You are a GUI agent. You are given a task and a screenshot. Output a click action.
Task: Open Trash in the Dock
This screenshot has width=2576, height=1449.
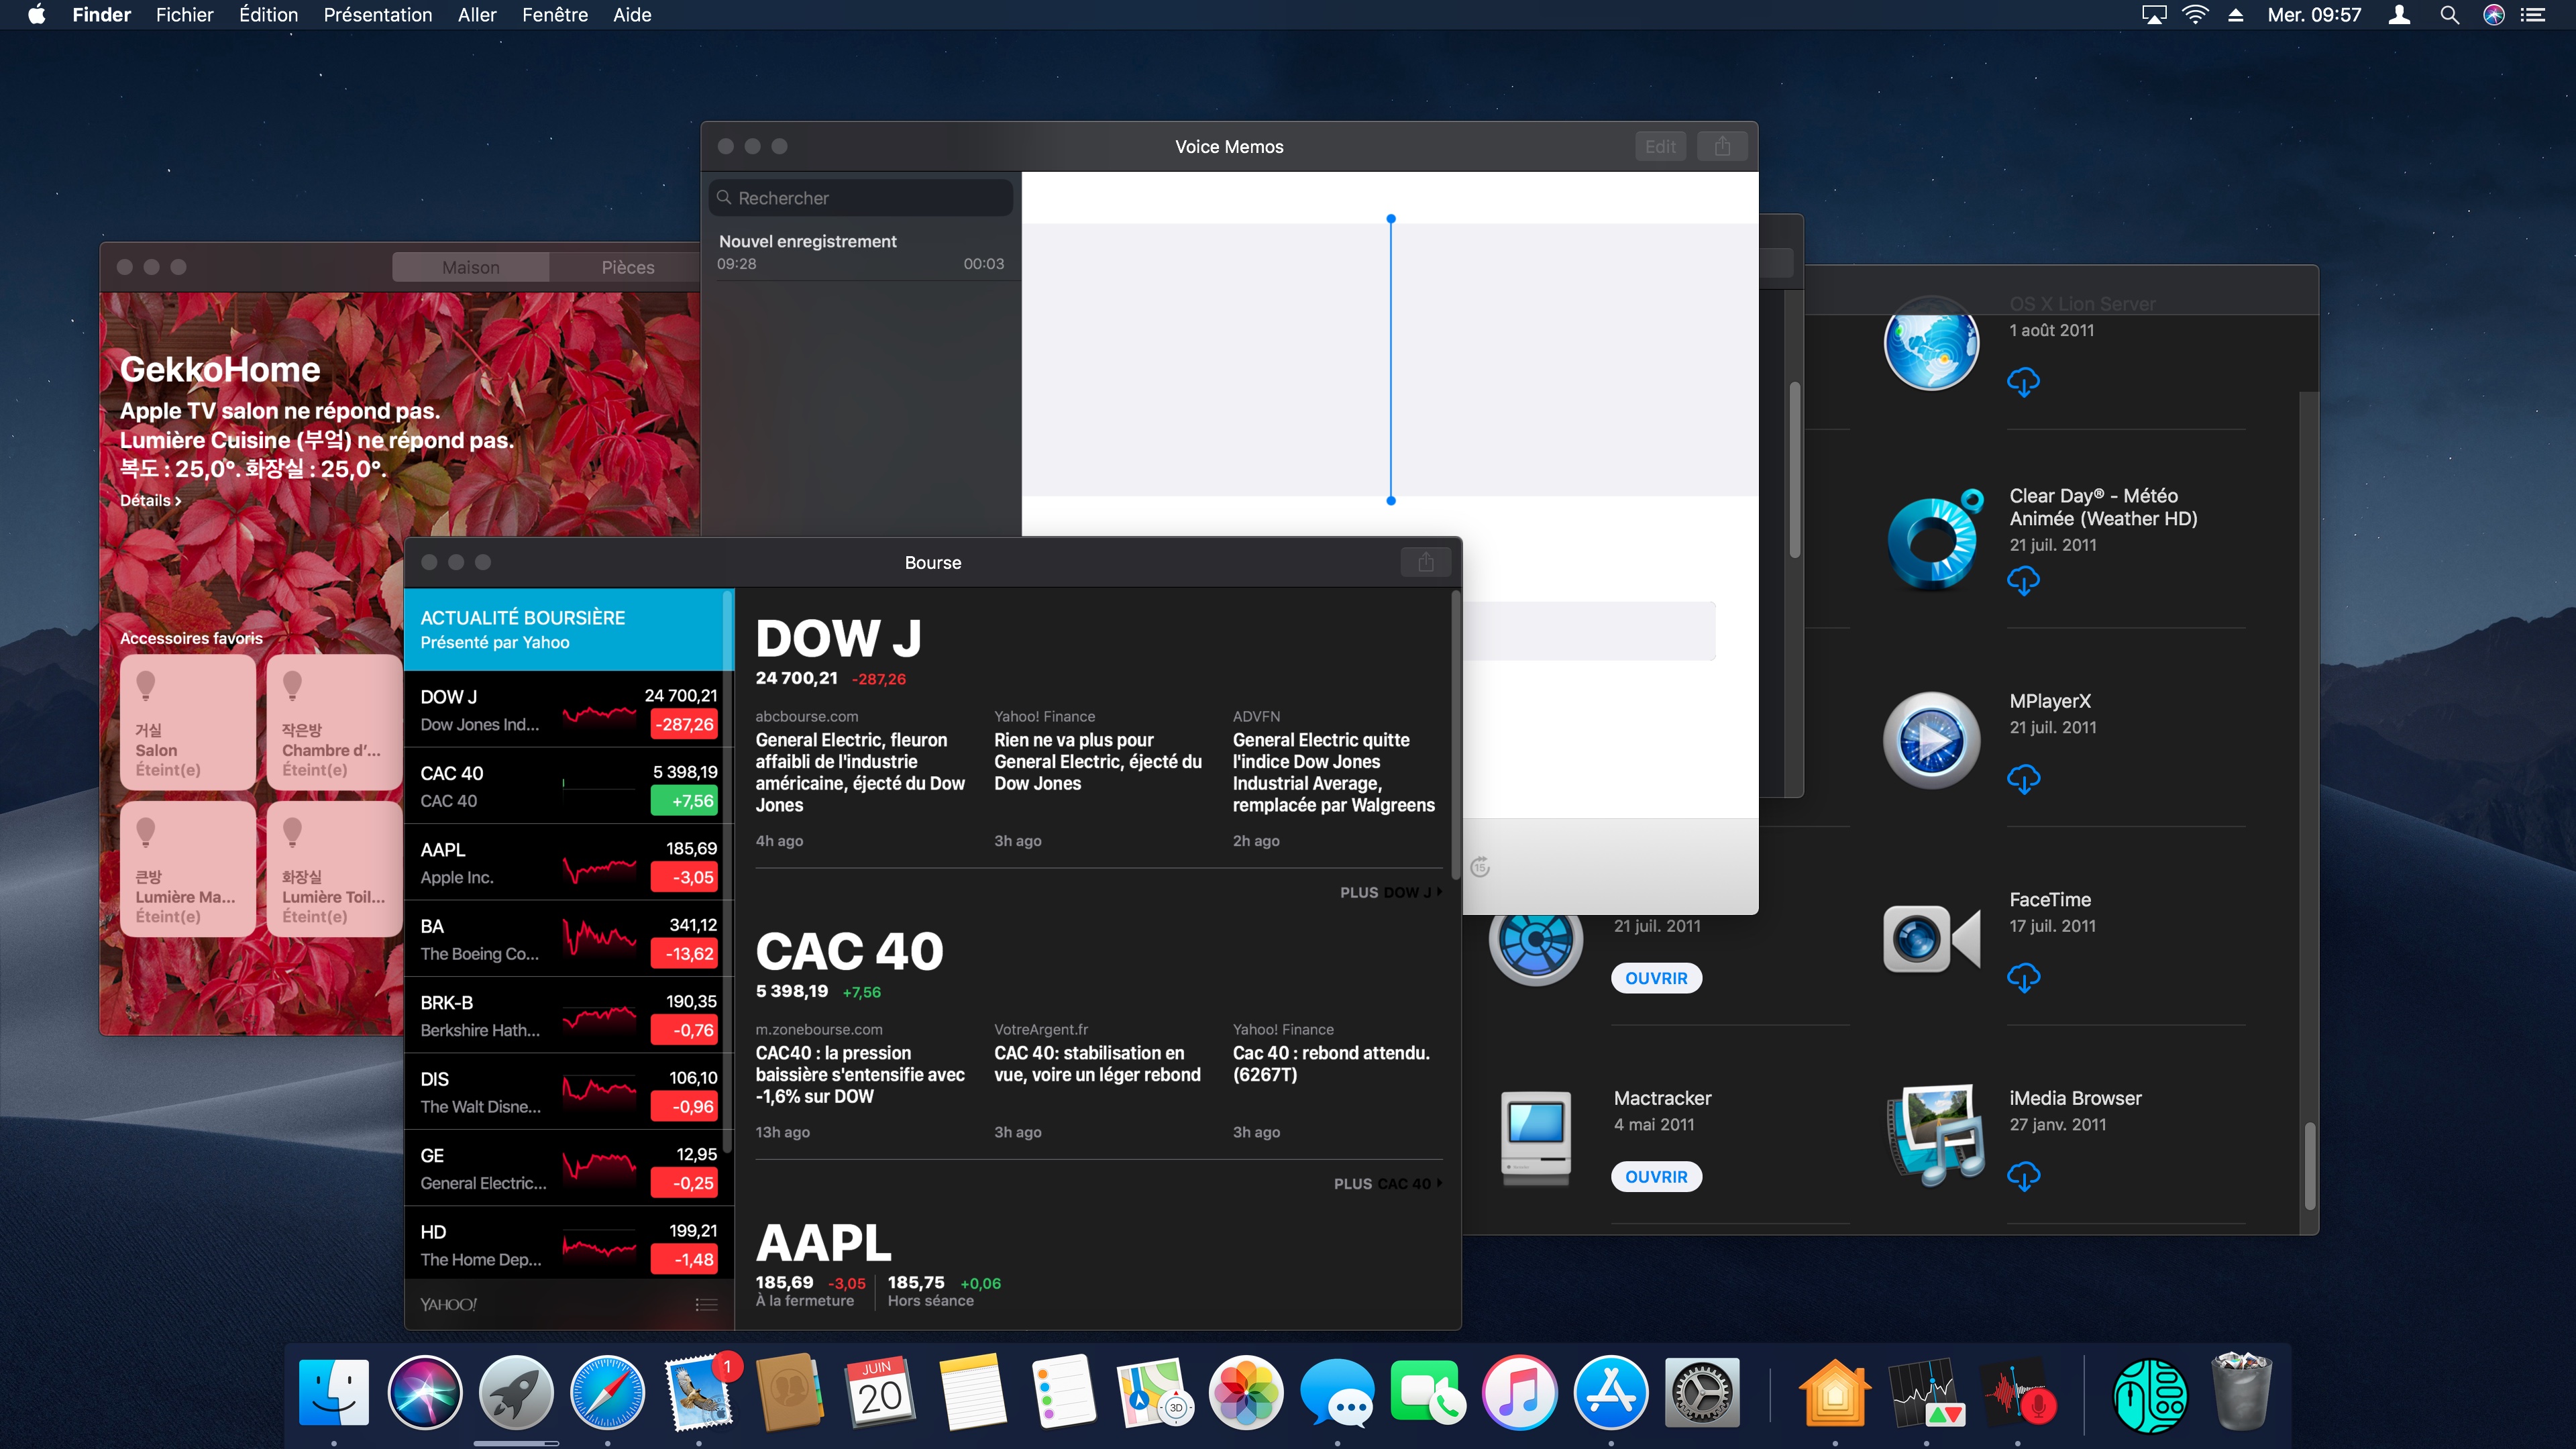2241,1392
